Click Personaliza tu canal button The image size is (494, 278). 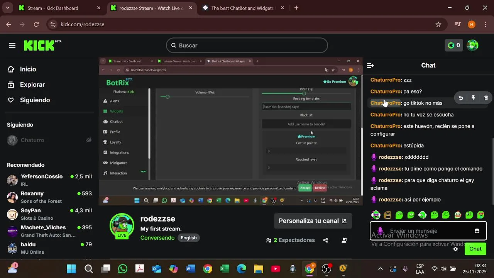click(313, 221)
